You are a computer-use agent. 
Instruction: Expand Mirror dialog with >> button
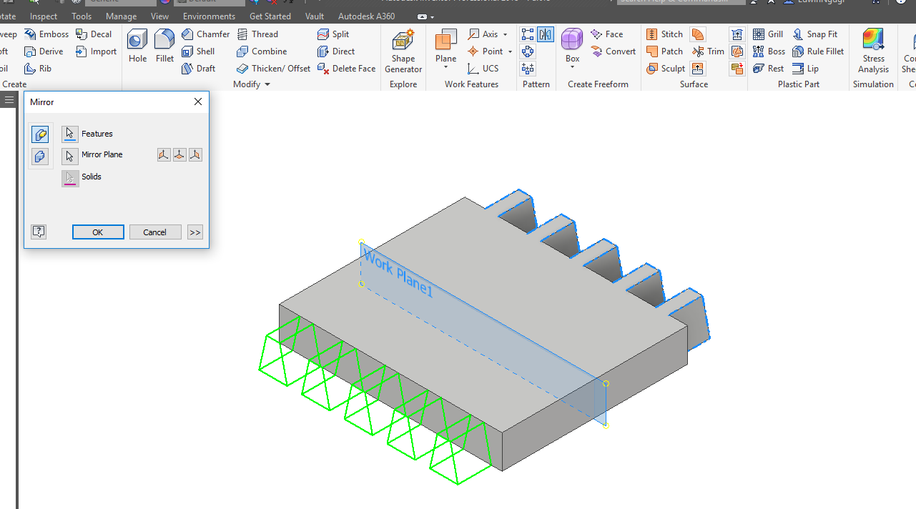coord(194,232)
